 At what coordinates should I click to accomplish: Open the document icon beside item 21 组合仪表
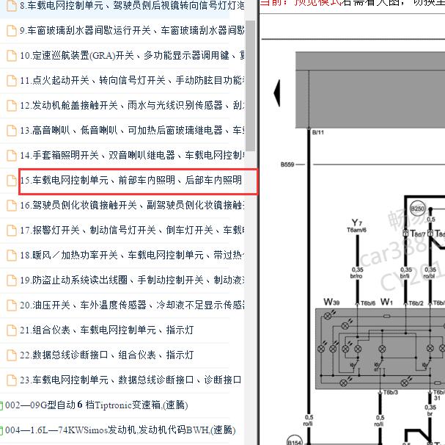(11, 330)
